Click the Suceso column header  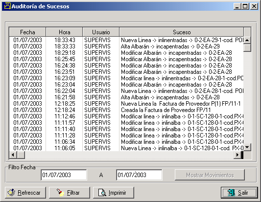tap(182, 32)
